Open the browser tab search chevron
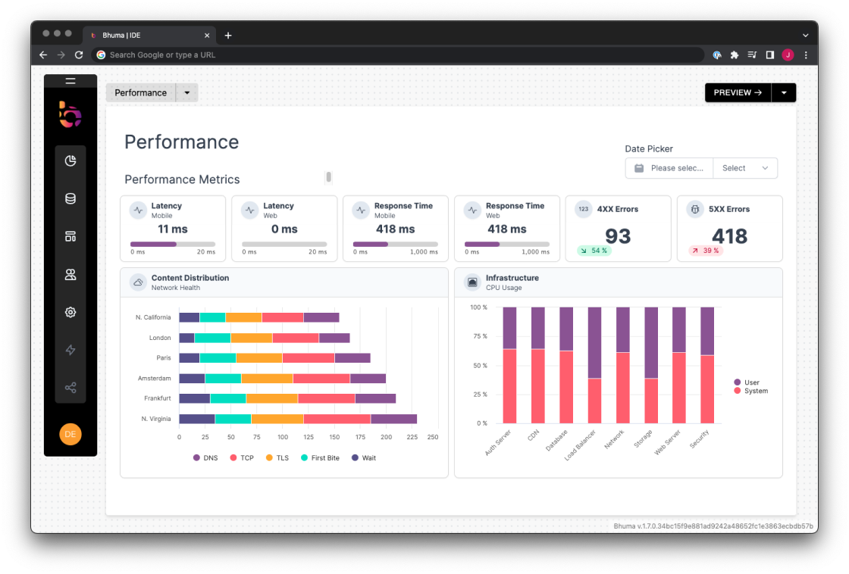This screenshot has height=574, width=849. (805, 35)
